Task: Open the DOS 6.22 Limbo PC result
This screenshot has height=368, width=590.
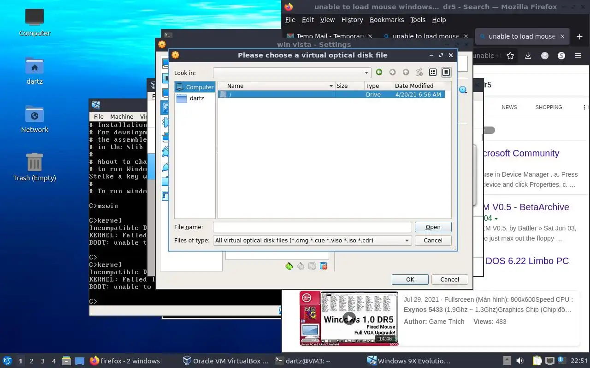Action: point(527,261)
